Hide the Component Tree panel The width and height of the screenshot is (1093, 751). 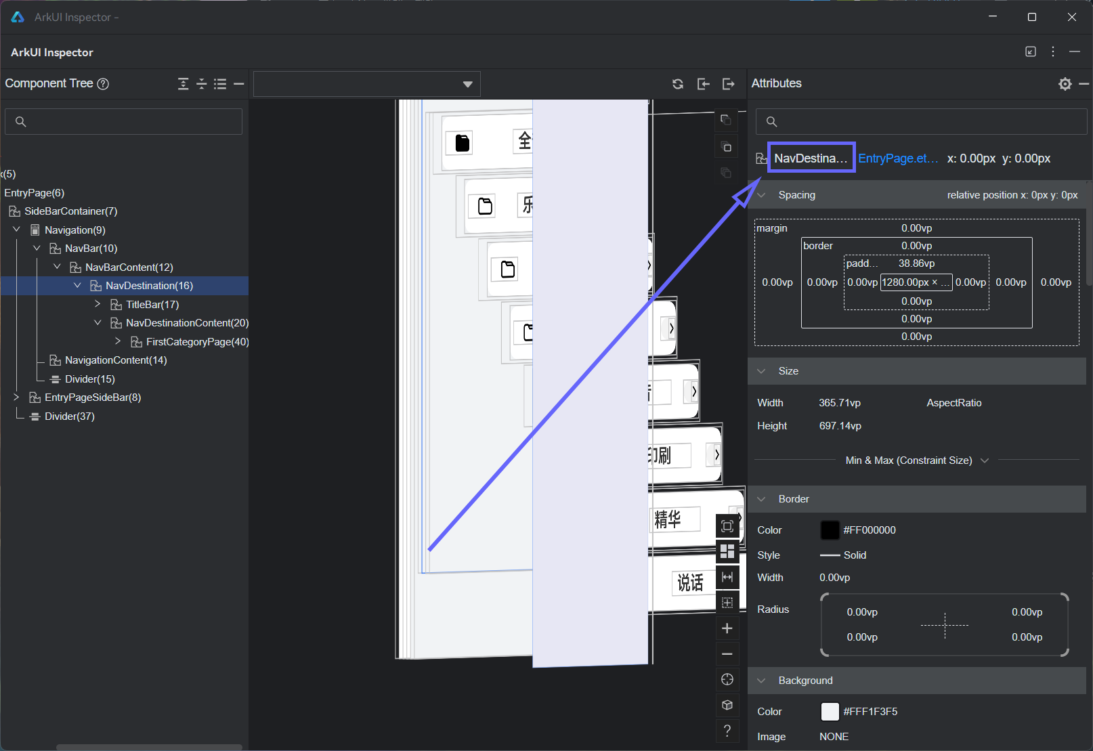pyautogui.click(x=238, y=84)
